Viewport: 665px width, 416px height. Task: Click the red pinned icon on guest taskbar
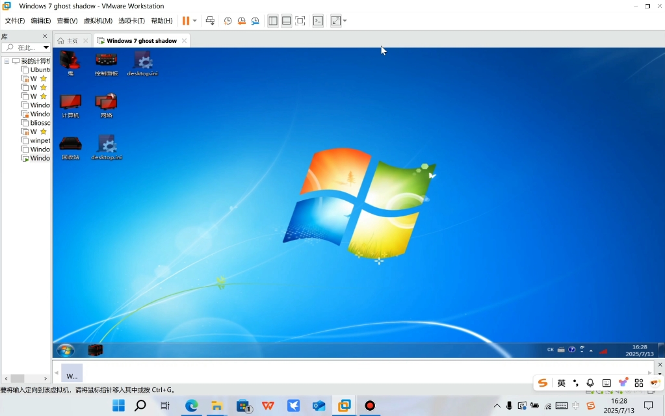96,350
